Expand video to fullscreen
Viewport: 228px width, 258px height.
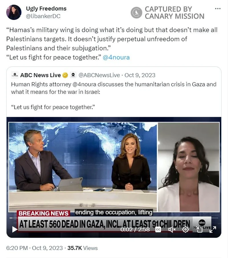pos(213,229)
